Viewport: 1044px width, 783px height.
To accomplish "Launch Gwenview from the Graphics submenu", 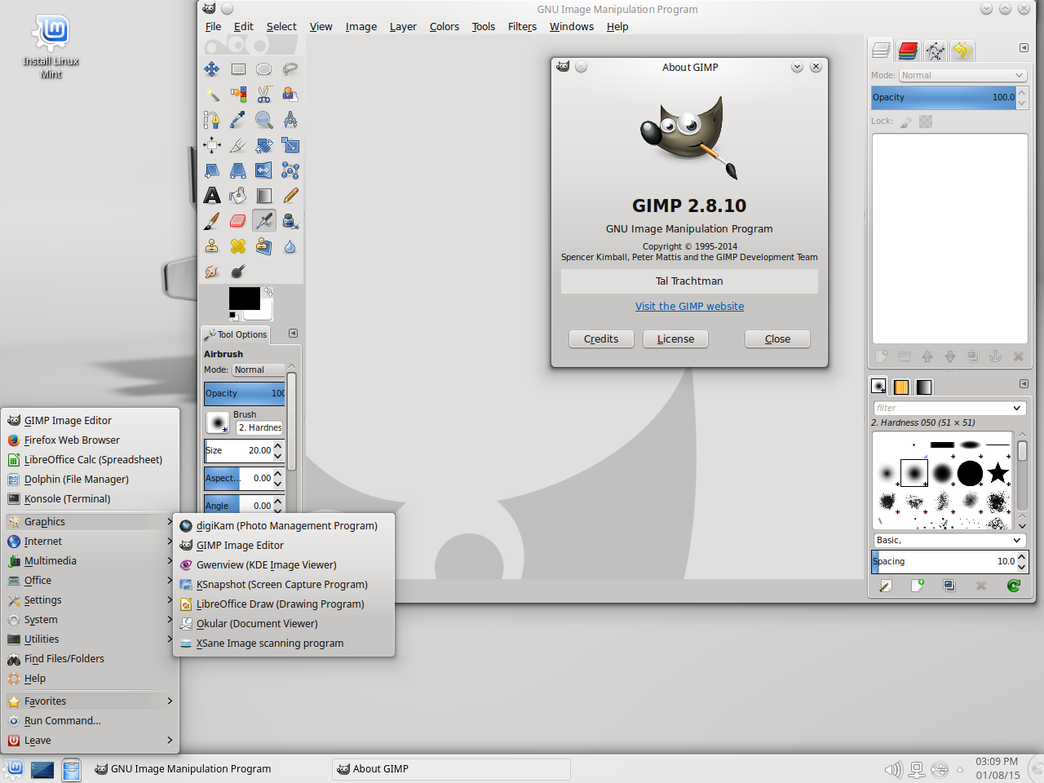I will coord(284,565).
